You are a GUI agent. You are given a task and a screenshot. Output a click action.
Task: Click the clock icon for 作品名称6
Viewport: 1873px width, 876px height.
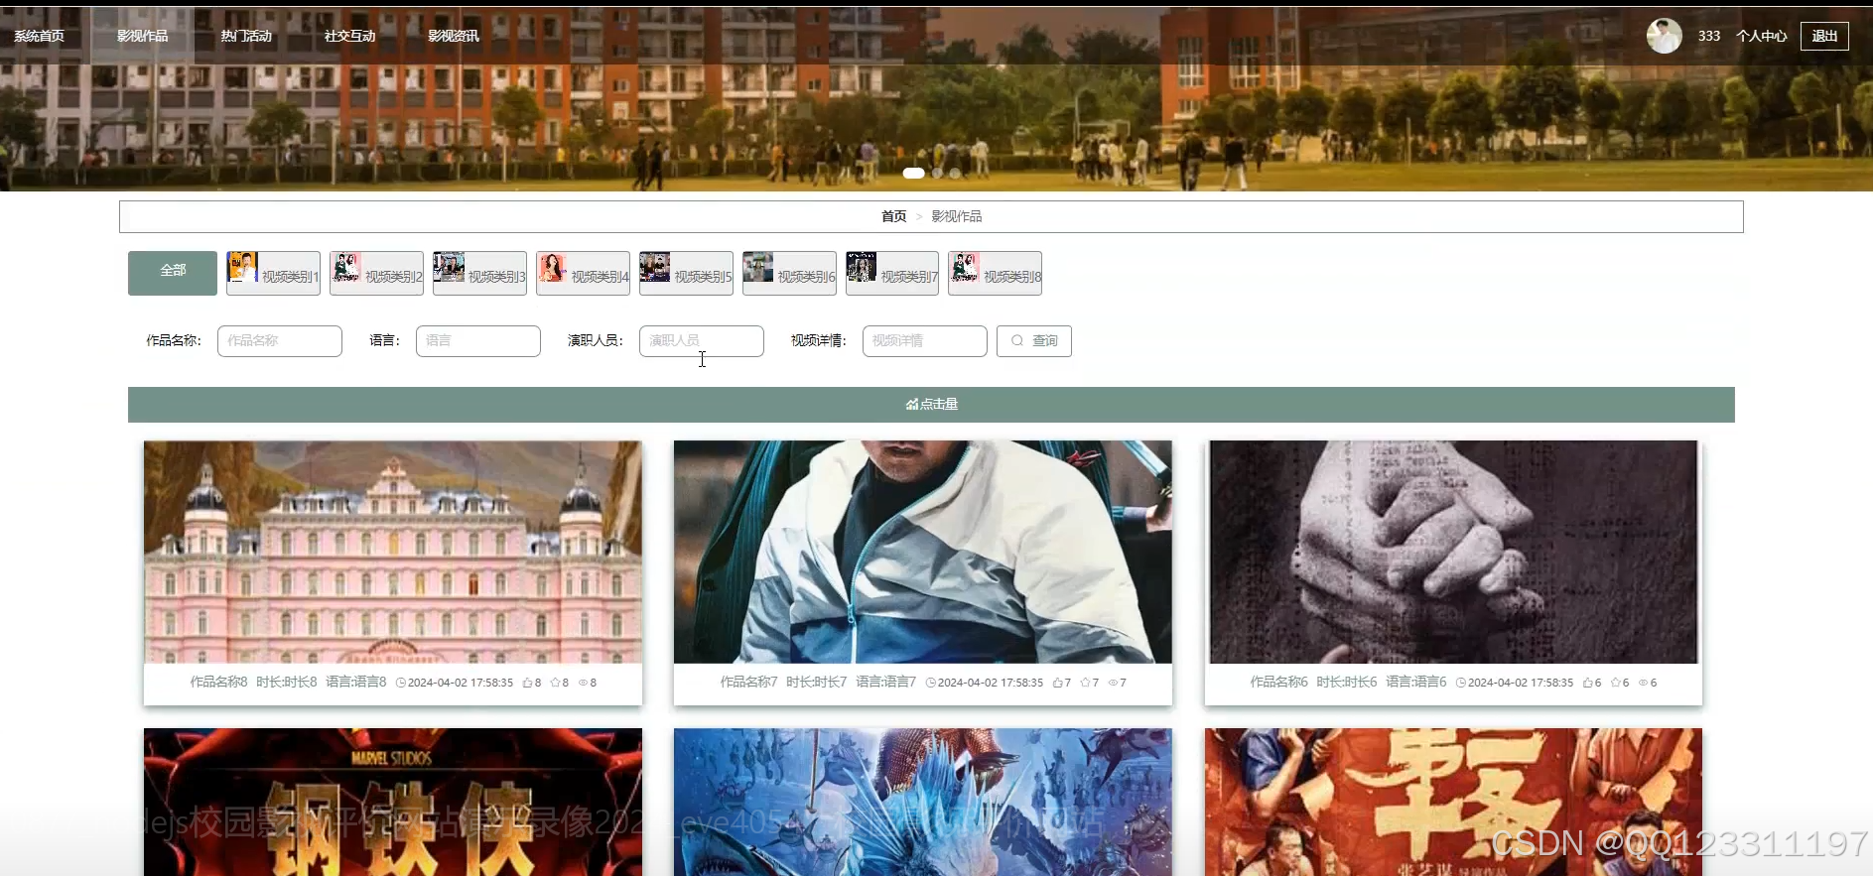pyautogui.click(x=1461, y=683)
